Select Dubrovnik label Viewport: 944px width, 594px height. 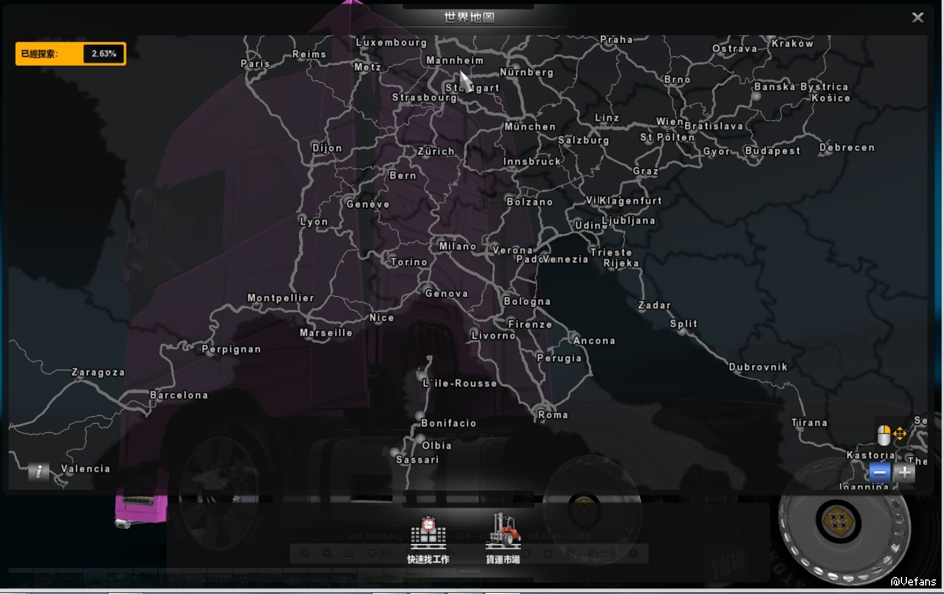[x=759, y=367]
